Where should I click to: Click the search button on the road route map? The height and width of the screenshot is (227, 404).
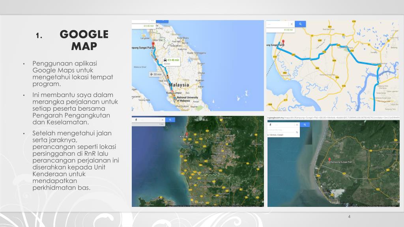[x=300, y=24]
